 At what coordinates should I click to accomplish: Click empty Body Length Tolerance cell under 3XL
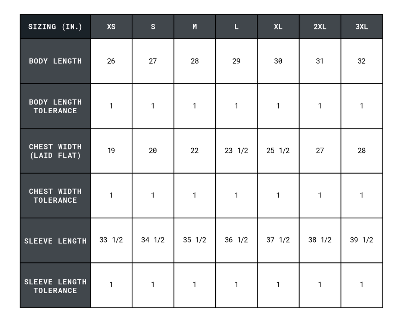coord(362,106)
